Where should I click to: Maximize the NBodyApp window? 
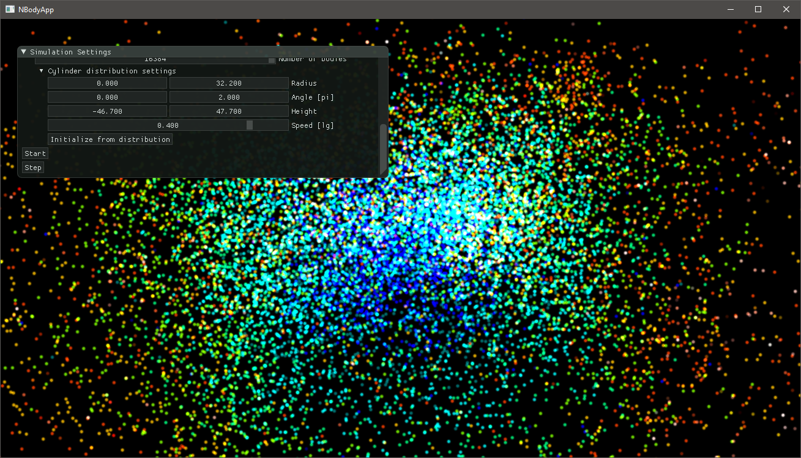coord(758,9)
